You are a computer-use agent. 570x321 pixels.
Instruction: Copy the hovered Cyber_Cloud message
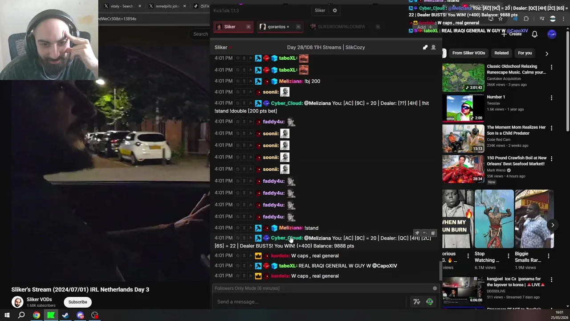click(x=432, y=233)
